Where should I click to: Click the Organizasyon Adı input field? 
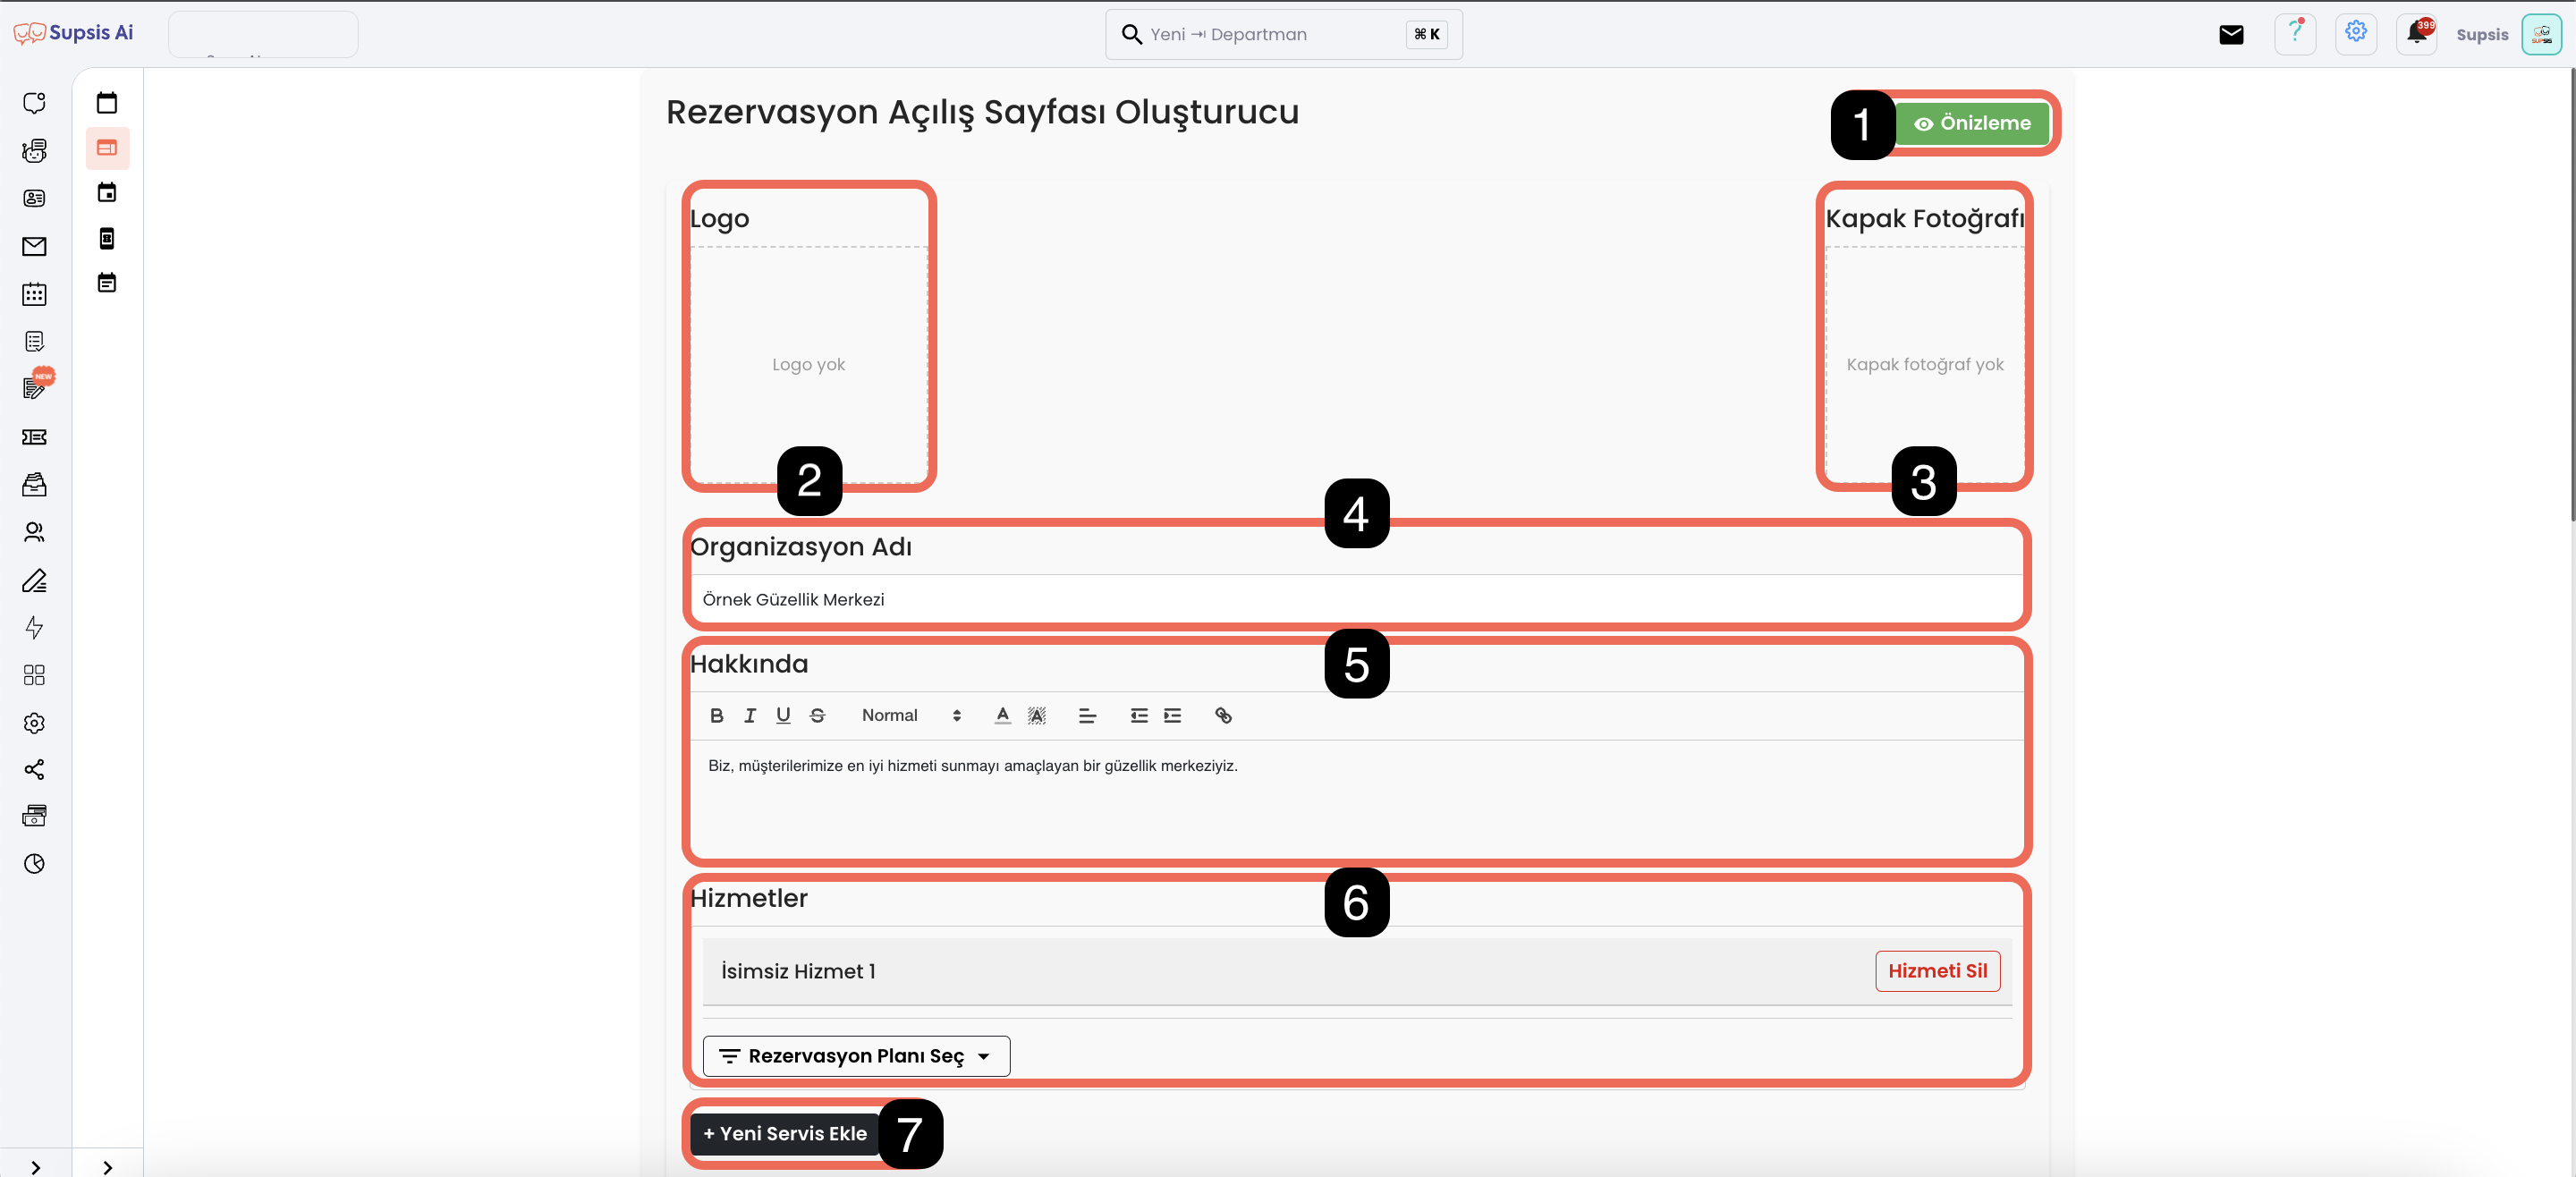1357,600
